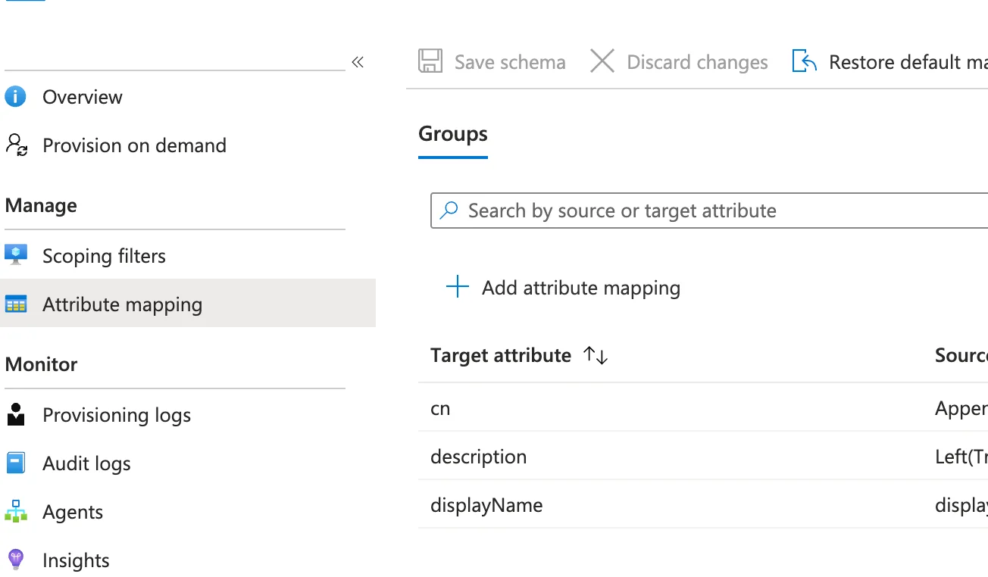Click the Attribute mapping table icon
Image resolution: width=988 pixels, height=577 pixels.
coord(16,304)
